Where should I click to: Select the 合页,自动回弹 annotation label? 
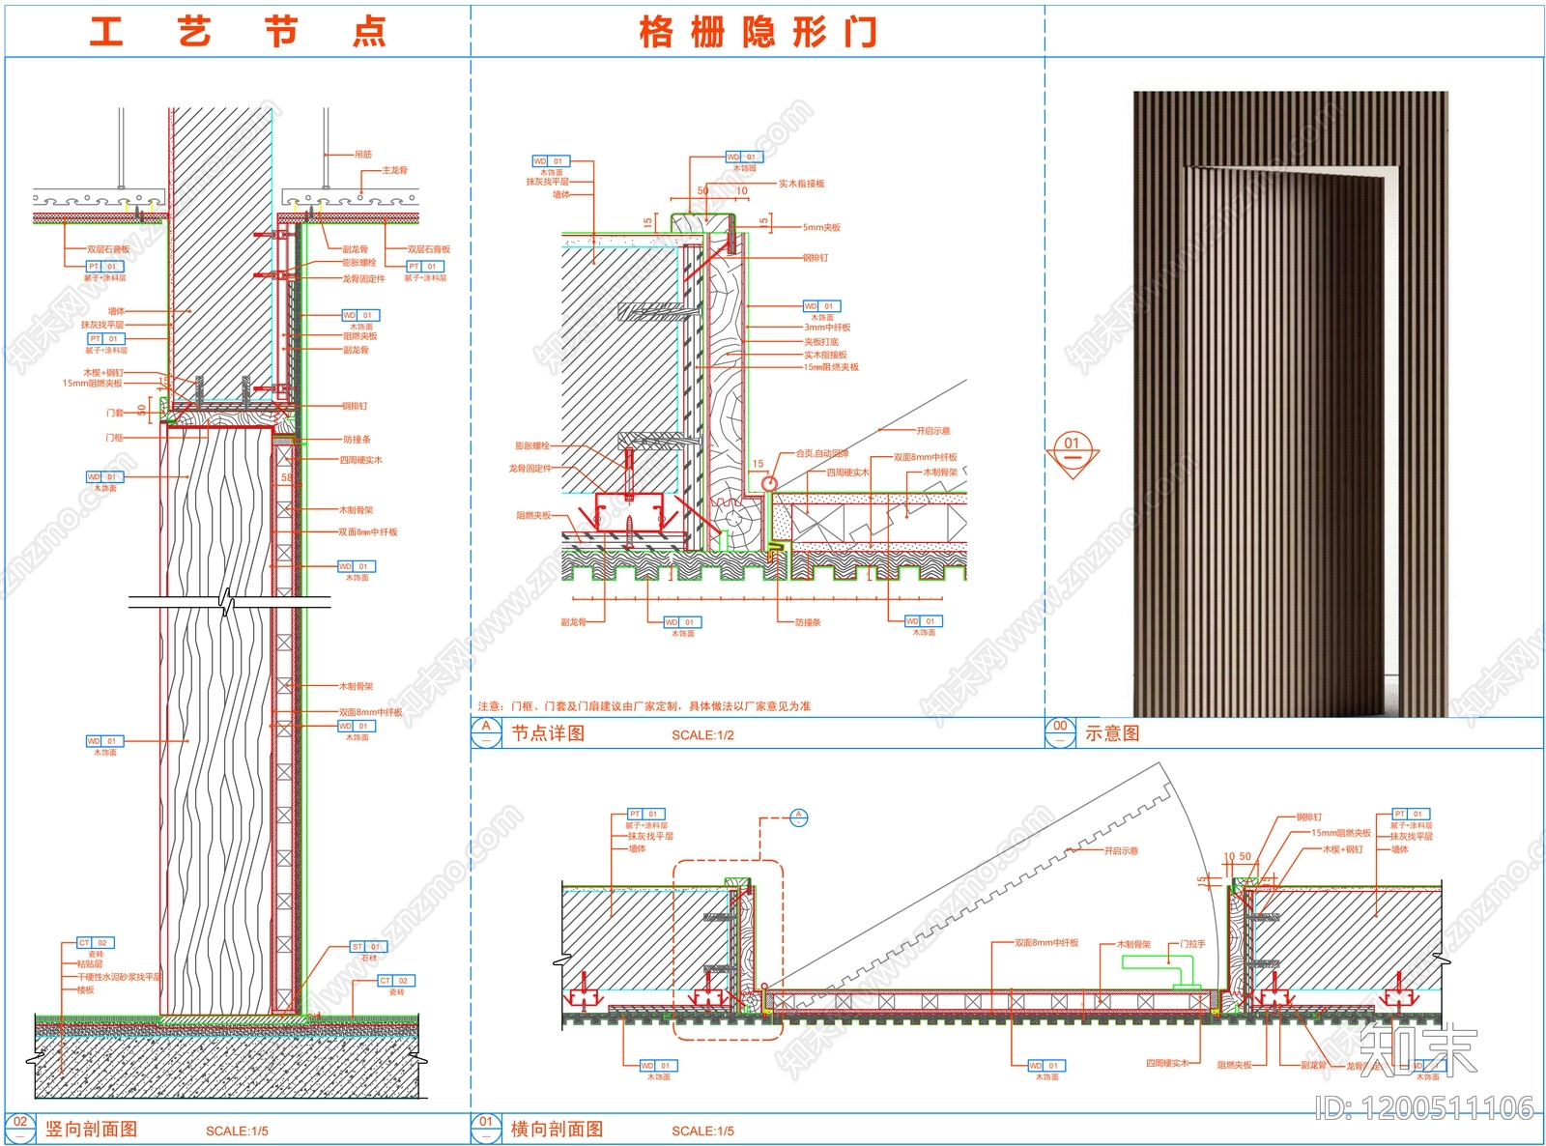tap(822, 453)
